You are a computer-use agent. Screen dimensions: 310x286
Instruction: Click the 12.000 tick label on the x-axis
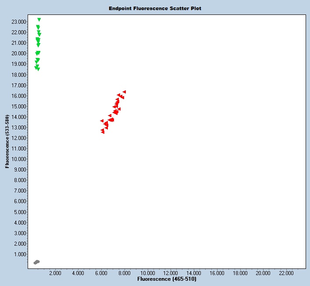click(x=171, y=273)
